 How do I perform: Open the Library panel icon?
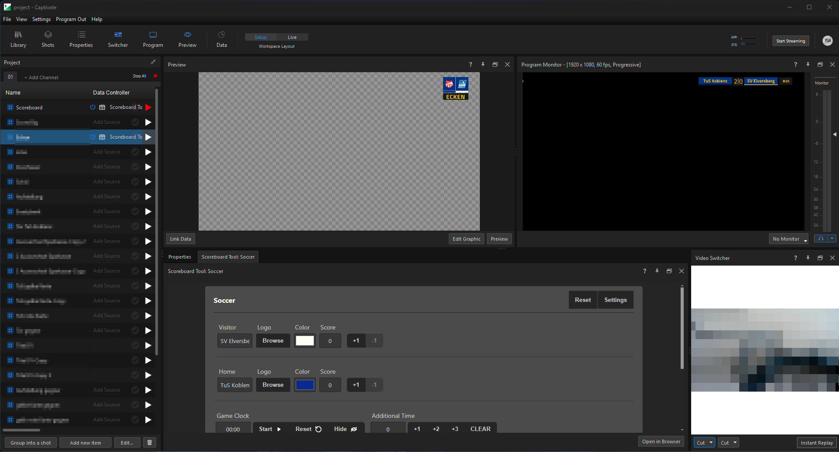pos(18,39)
